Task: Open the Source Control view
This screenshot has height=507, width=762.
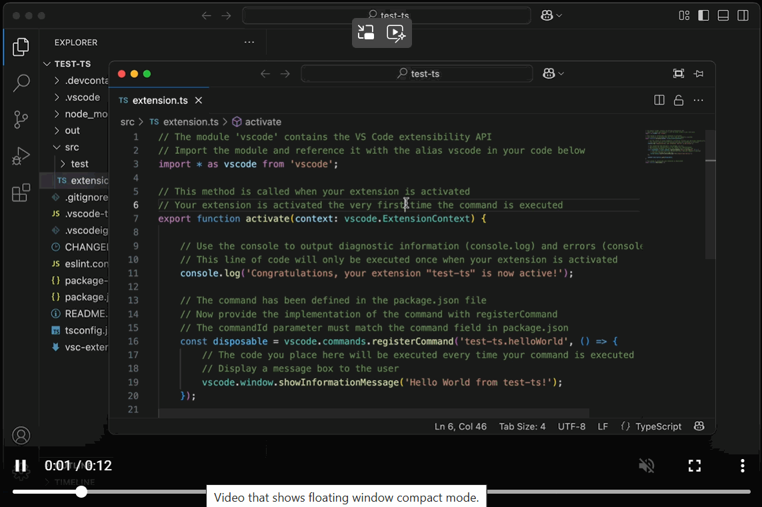Action: [x=21, y=119]
